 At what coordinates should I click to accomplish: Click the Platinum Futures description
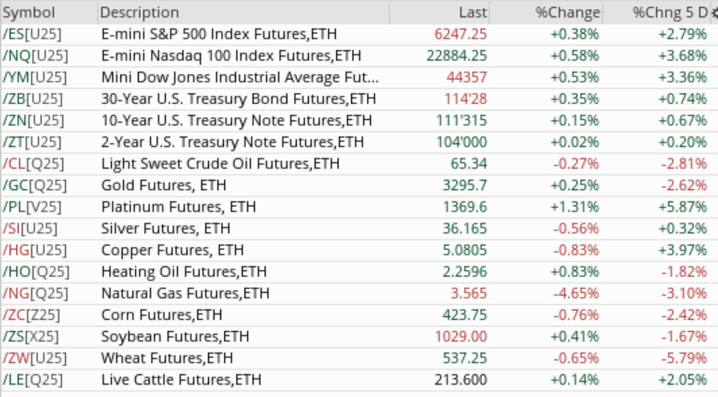coord(178,207)
